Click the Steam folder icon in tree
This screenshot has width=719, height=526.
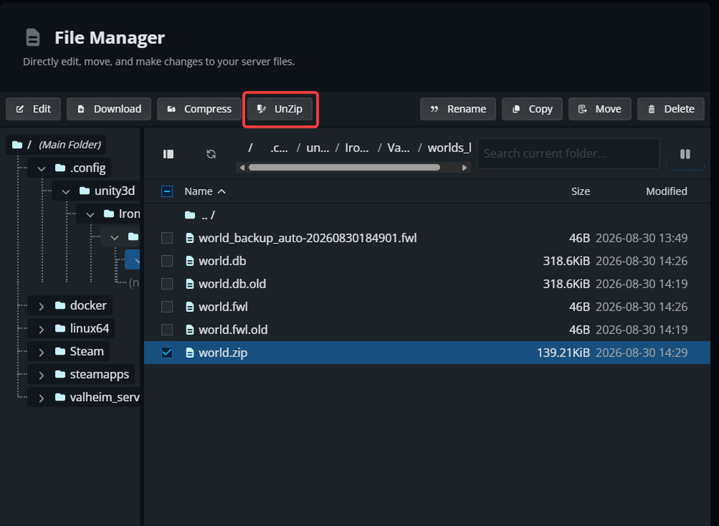click(60, 351)
